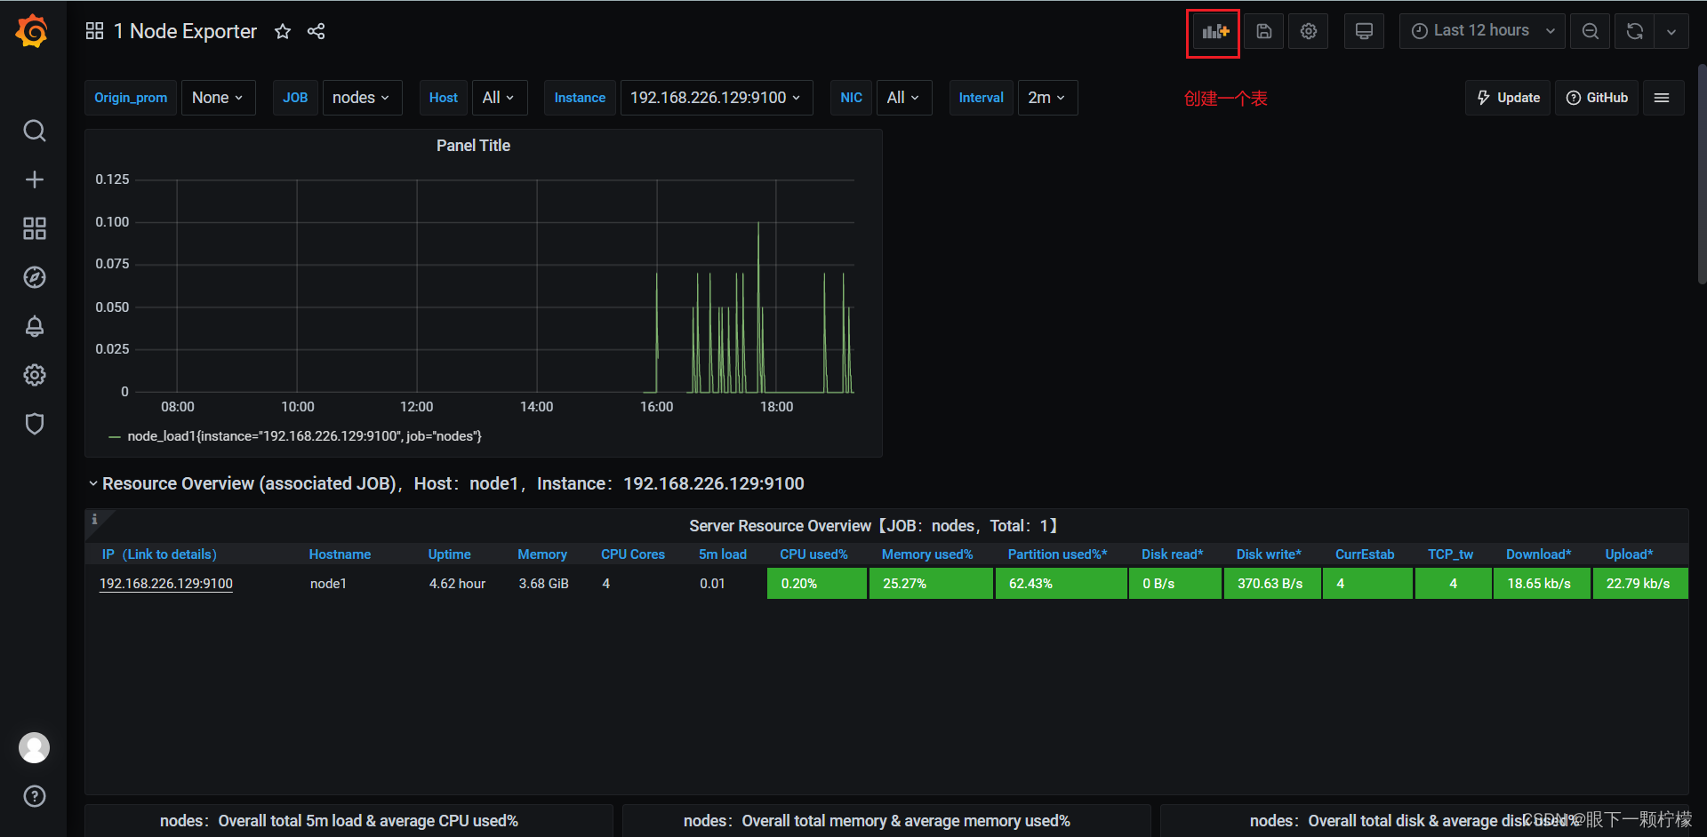1707x837 pixels.
Task: Sort table by Upload* column
Action: point(1629,554)
